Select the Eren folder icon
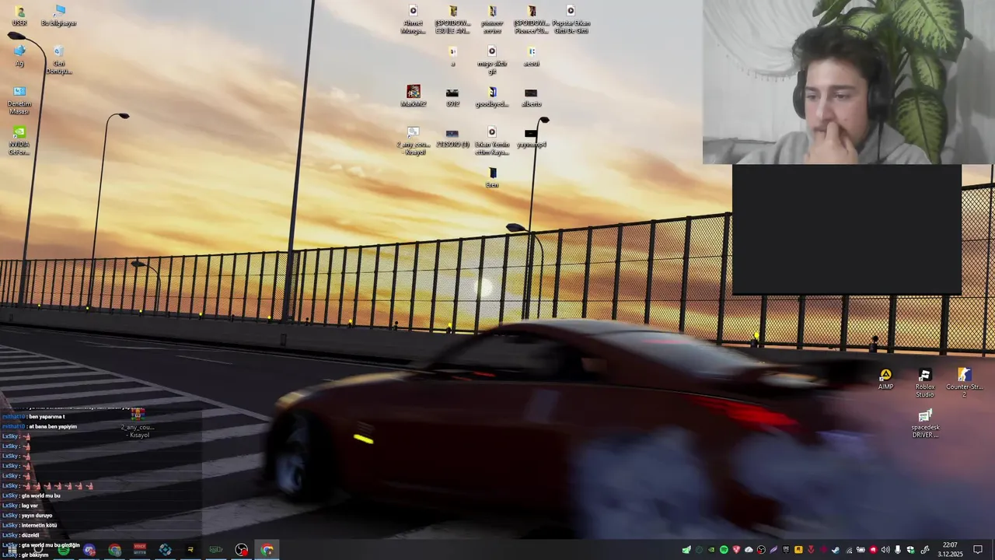 pos(492,177)
